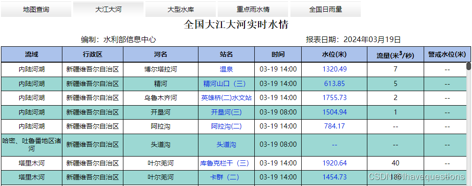Open the 开垦河(三) station link

coord(226,112)
